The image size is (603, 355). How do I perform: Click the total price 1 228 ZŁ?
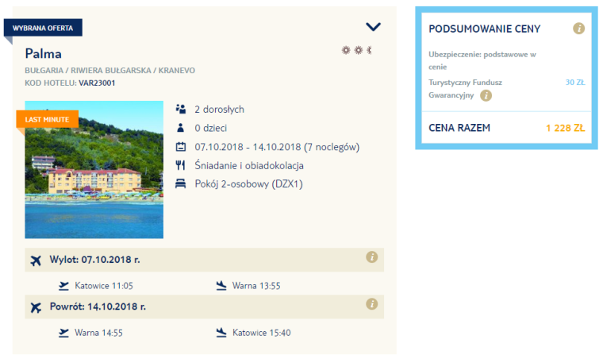pos(565,128)
